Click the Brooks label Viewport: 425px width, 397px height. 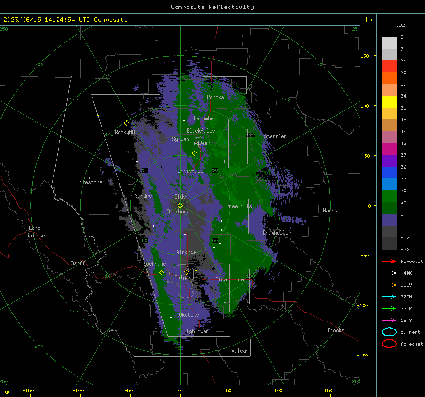[336, 330]
